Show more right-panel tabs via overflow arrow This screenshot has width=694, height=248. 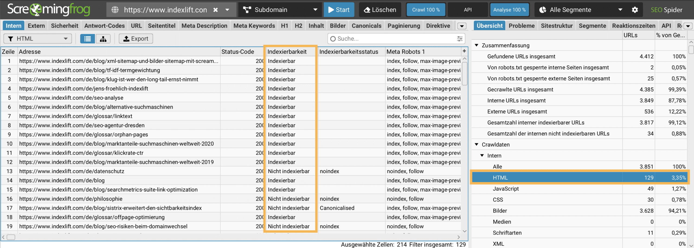tap(688, 26)
